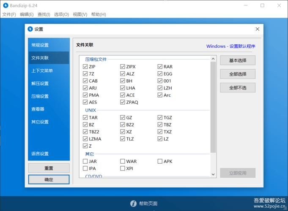Uncheck the TAR checkbox
The height and width of the screenshot is (211, 288).
pyautogui.click(x=85, y=117)
